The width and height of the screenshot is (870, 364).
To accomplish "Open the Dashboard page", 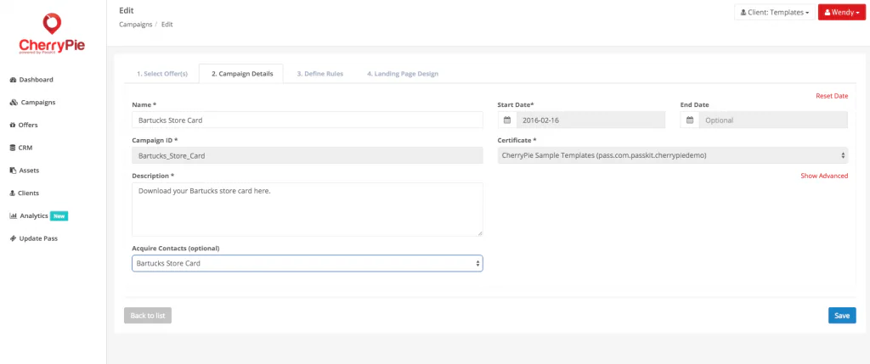I will [36, 80].
